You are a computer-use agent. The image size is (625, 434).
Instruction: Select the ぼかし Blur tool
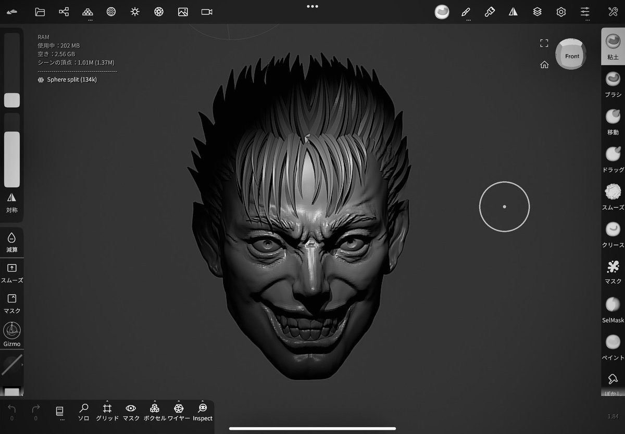tap(613, 384)
